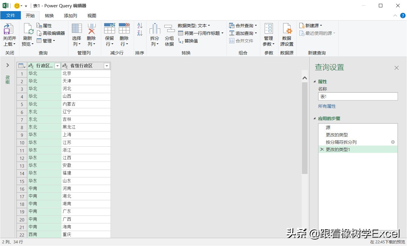Open the 省级行政区 column filter dropdown

click(x=107, y=66)
